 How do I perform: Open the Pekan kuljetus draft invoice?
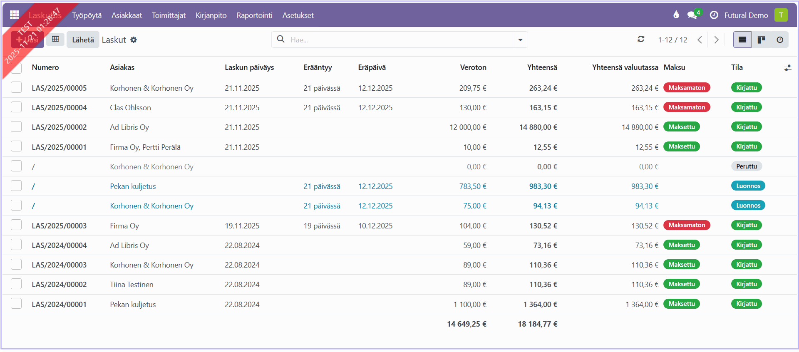pos(133,186)
